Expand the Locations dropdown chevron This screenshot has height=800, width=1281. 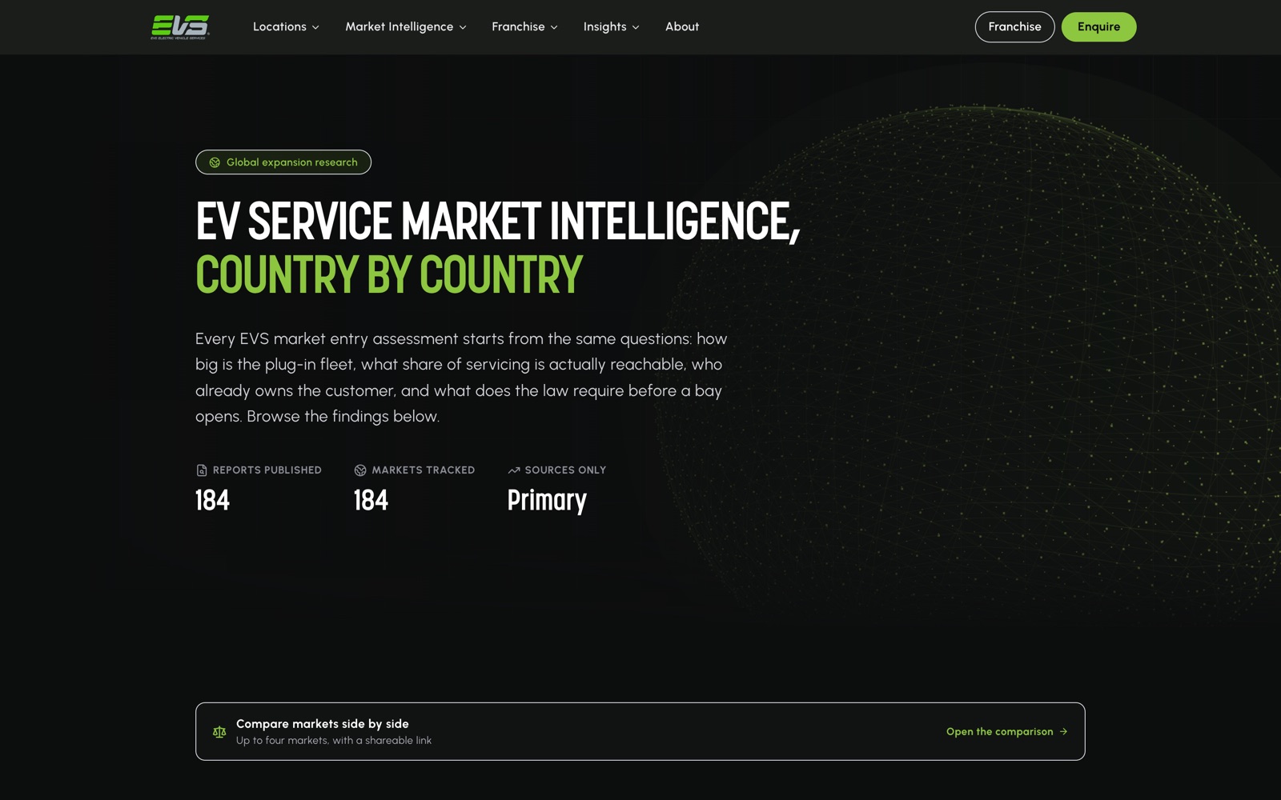tap(315, 27)
